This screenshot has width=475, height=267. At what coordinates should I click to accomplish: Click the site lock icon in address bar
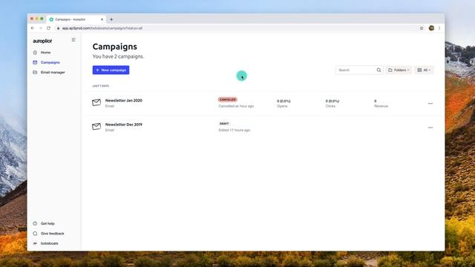tap(58, 28)
